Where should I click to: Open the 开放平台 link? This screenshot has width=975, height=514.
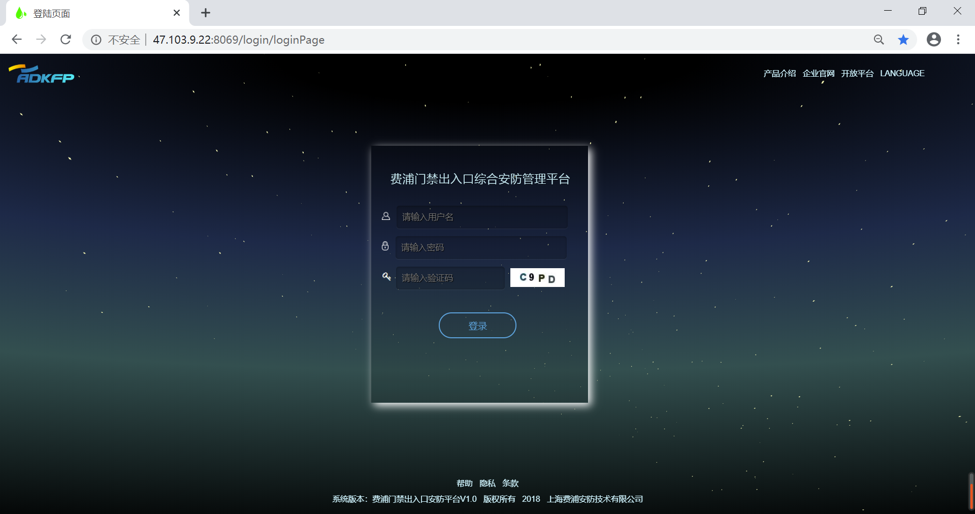pos(857,73)
